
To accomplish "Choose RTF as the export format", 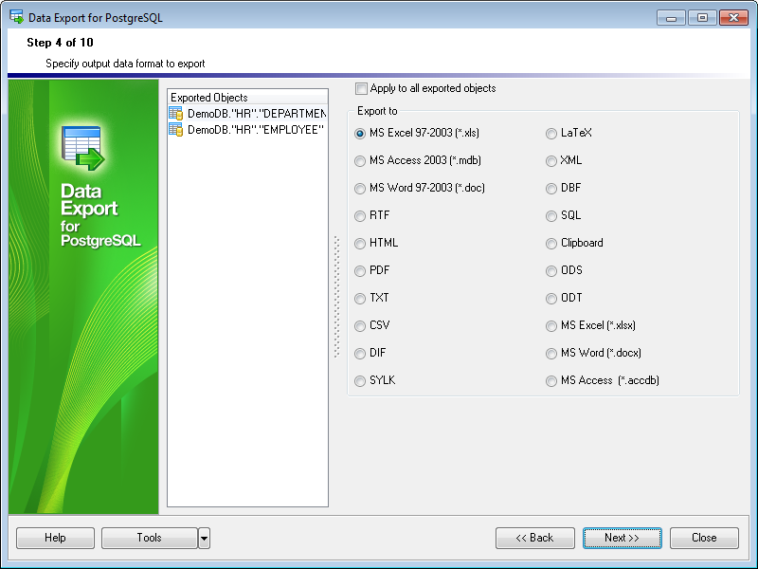I will tap(360, 216).
